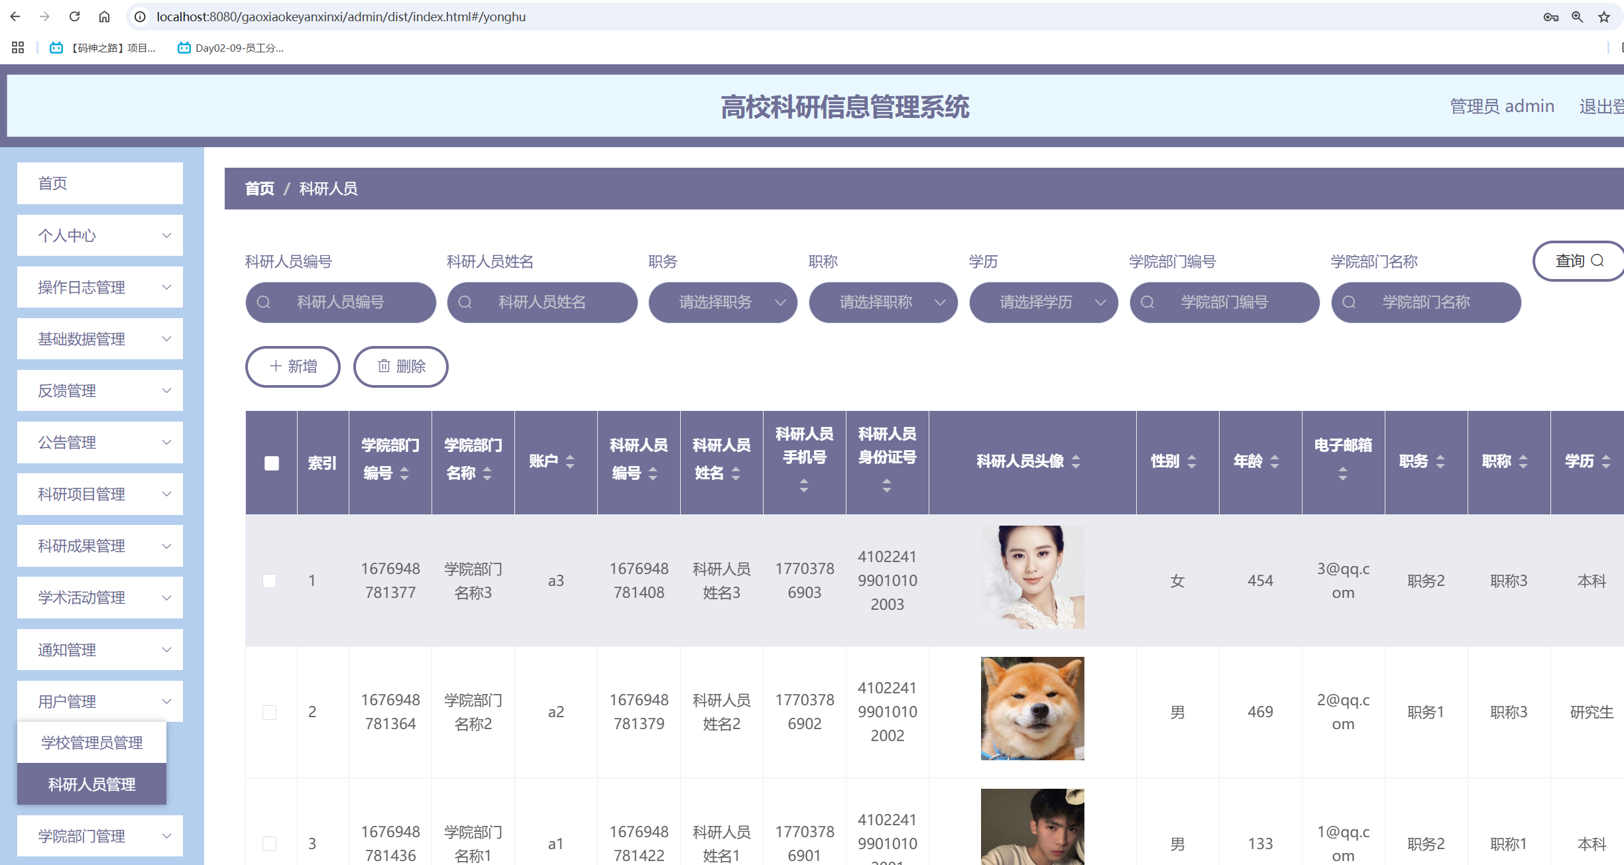Viewport: 1624px width, 865px height.
Task: Sort by 职称 column arrows
Action: 1523,461
